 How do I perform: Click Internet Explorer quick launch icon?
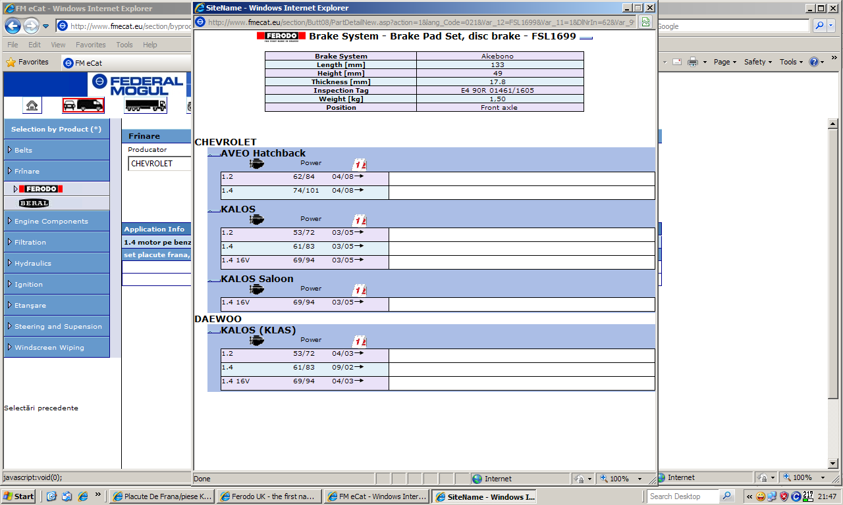coord(82,496)
